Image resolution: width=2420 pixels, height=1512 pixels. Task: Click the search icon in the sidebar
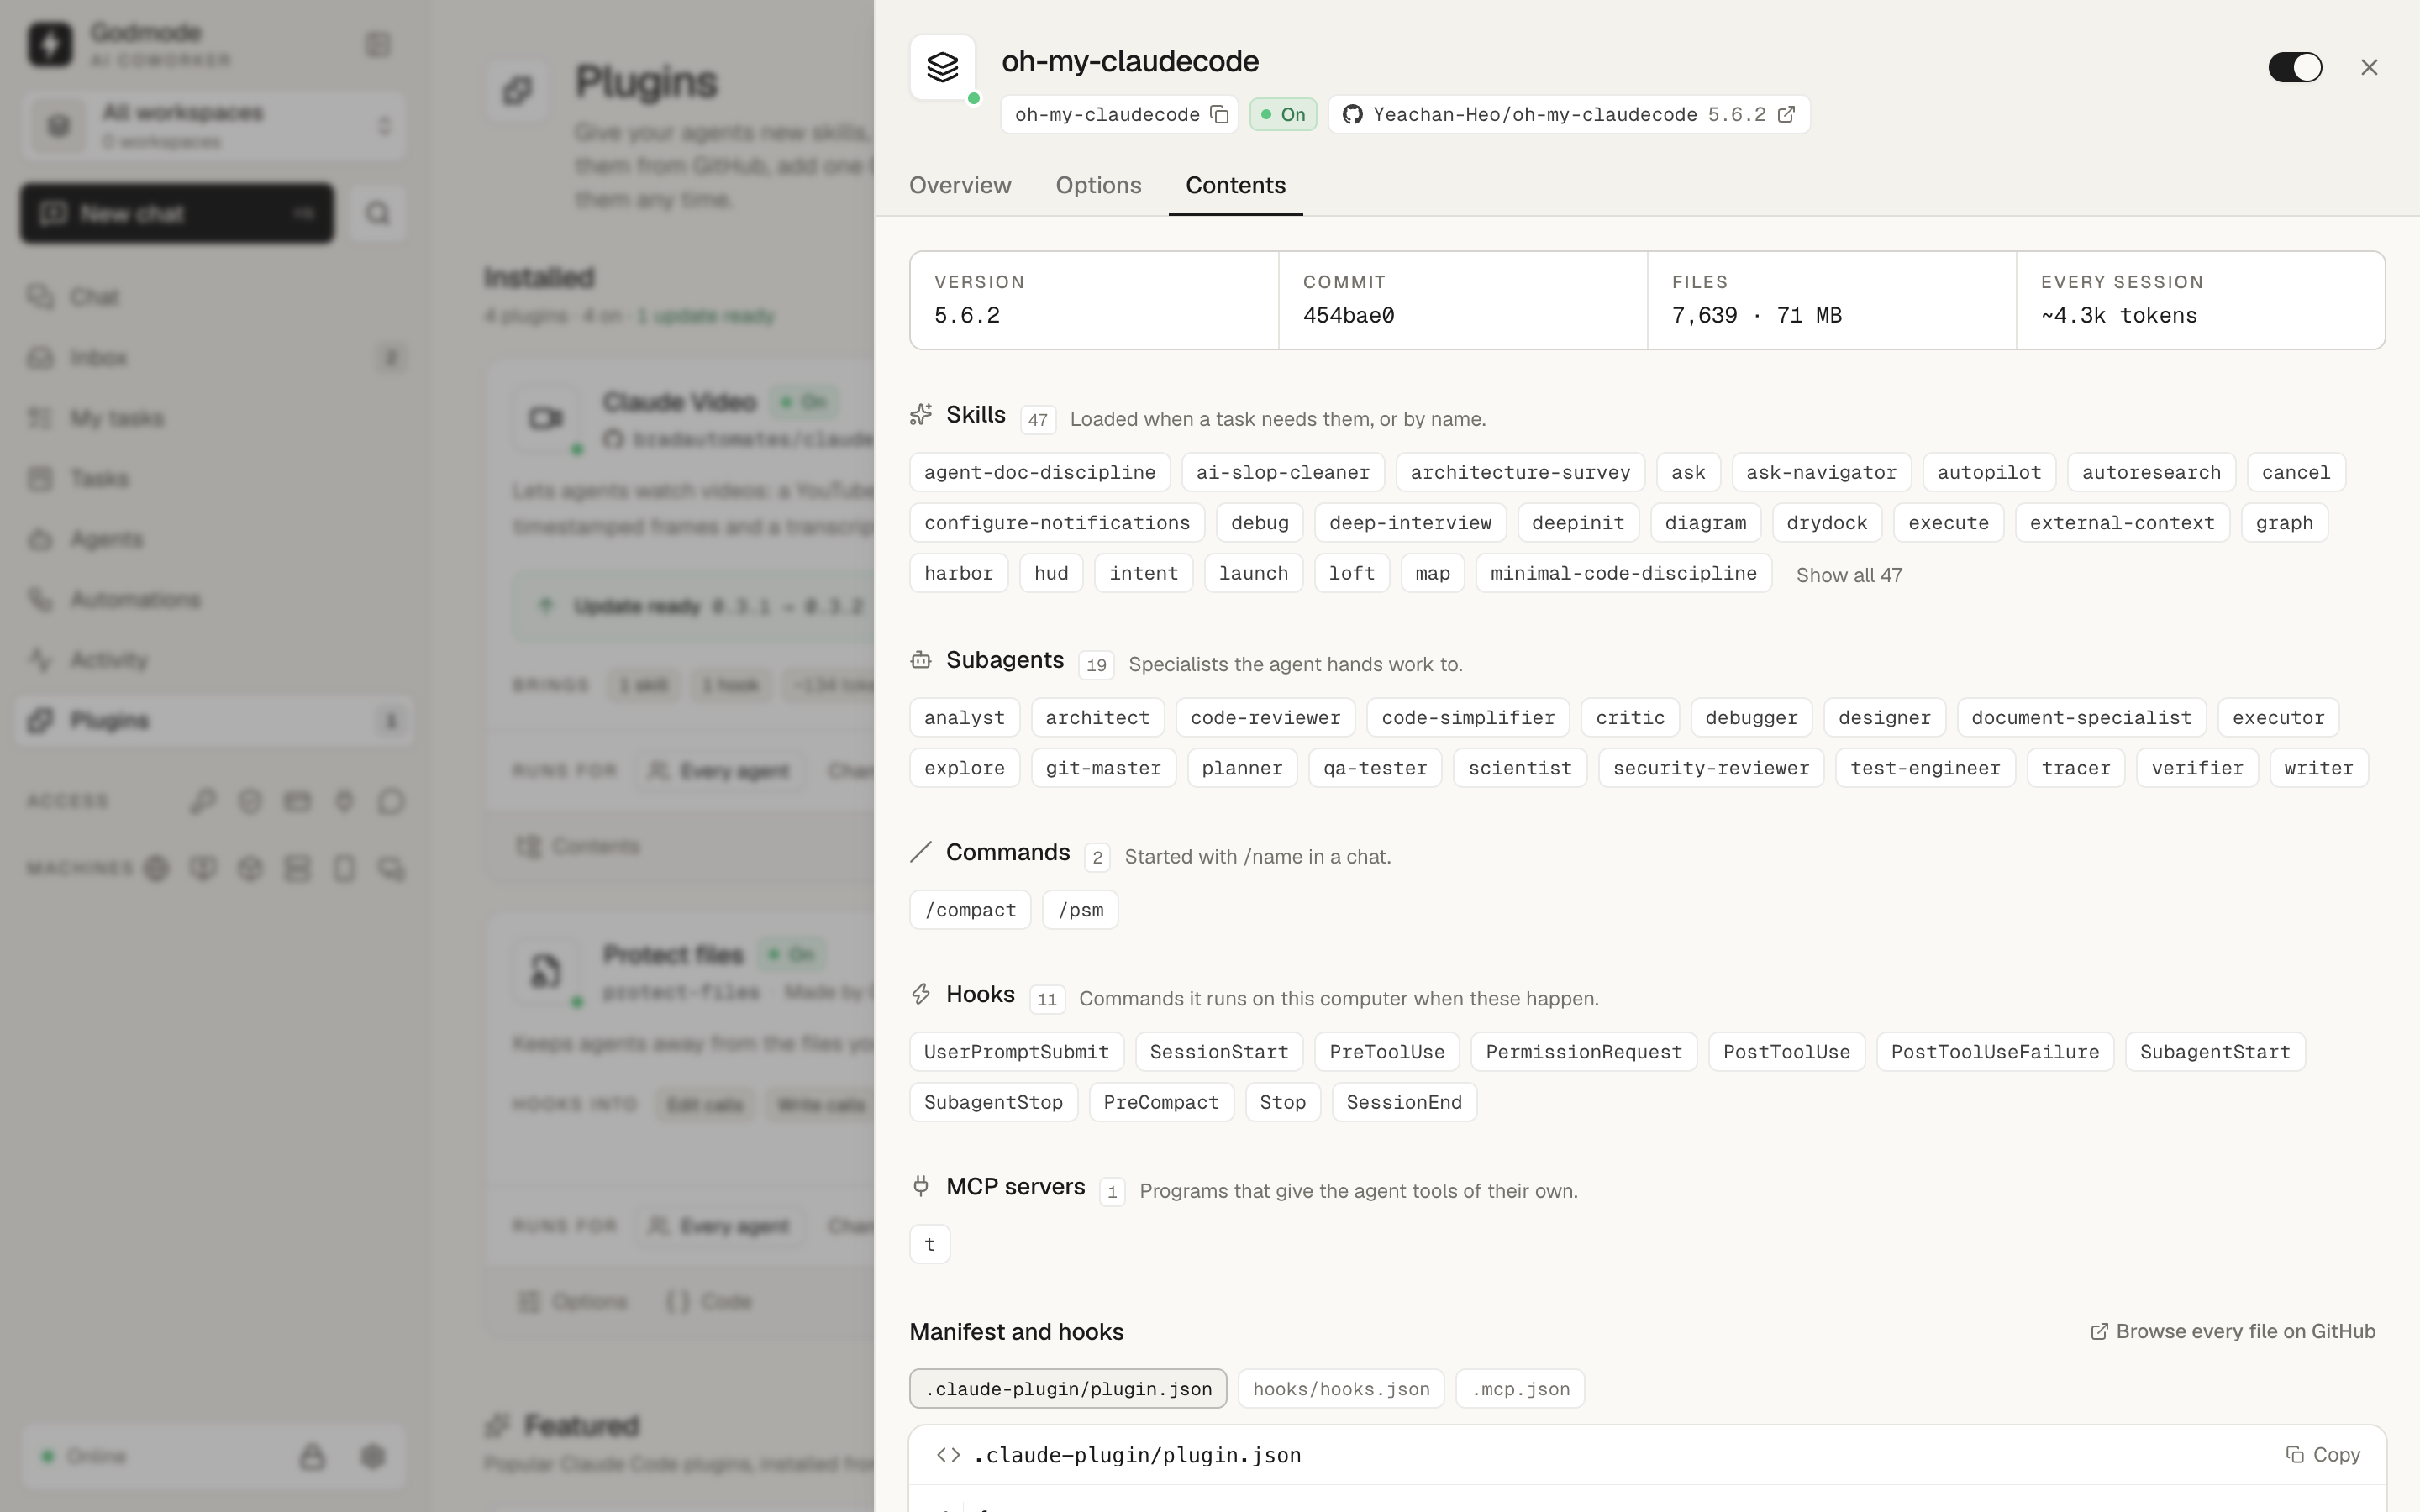[377, 213]
